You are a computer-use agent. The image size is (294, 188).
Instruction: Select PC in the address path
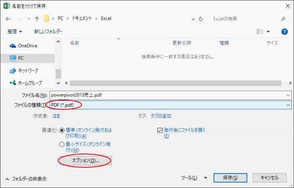pos(60,18)
